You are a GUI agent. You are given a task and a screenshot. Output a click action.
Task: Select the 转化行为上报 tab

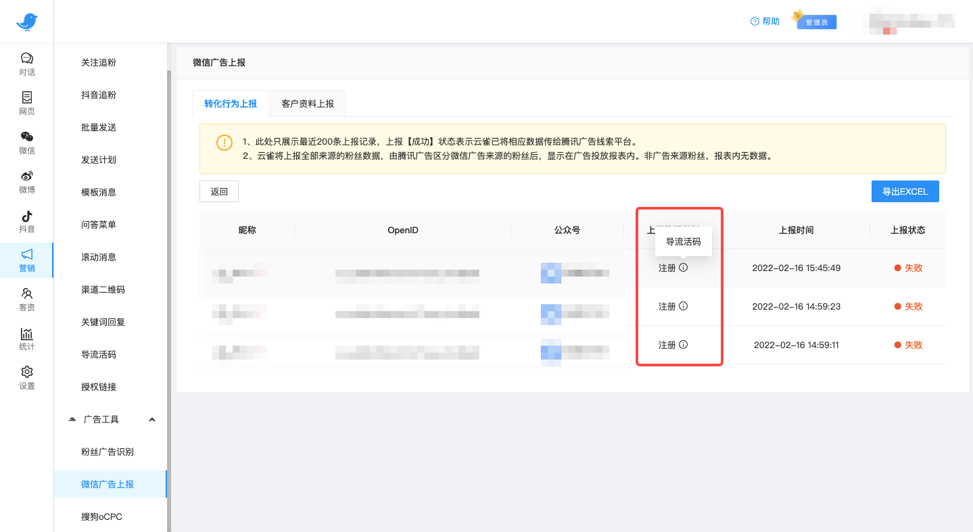[x=231, y=103]
